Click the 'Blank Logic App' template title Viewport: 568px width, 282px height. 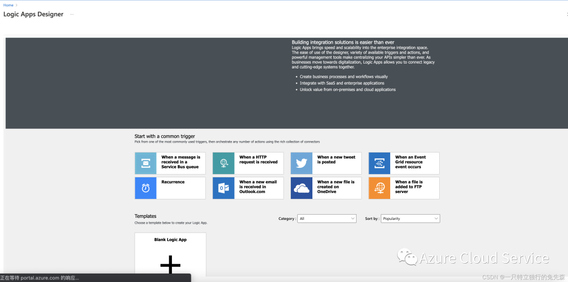point(170,239)
